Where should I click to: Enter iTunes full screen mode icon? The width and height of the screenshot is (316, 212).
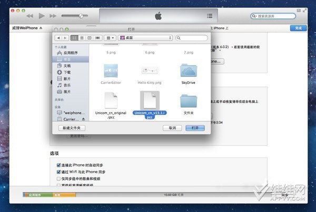pyautogui.click(x=305, y=10)
